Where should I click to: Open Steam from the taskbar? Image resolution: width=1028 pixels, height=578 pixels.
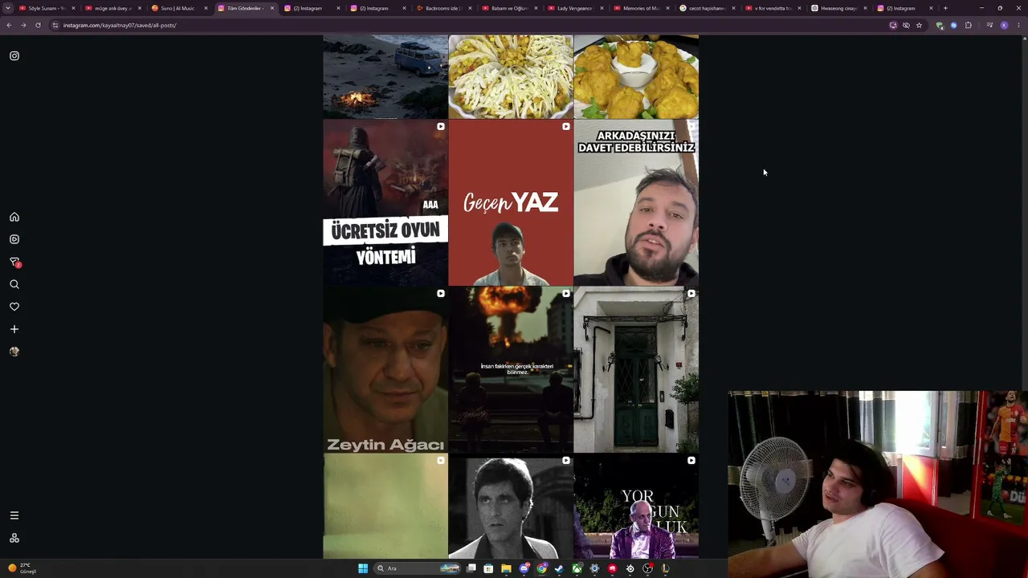(560, 568)
